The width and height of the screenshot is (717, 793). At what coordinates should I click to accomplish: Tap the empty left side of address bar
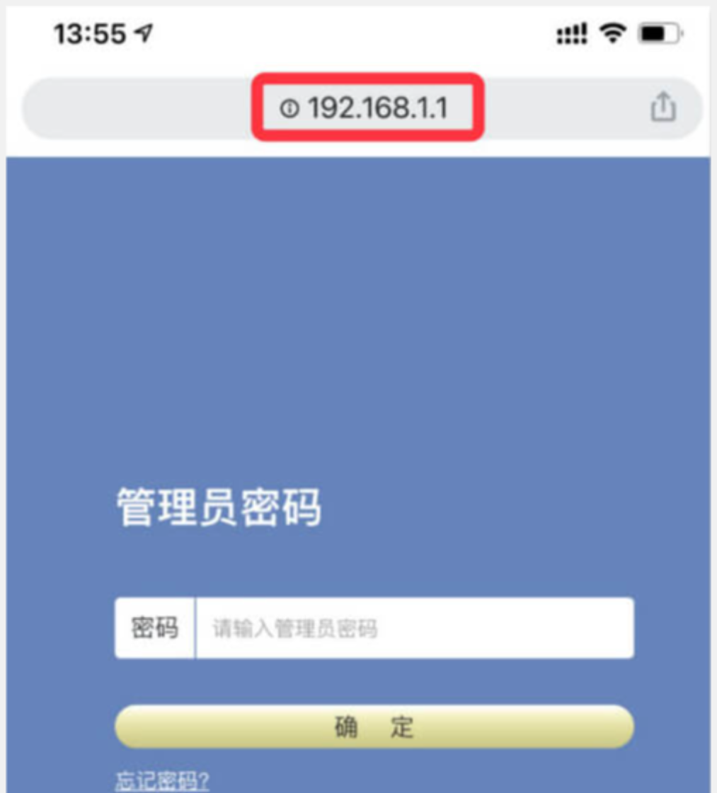point(137,108)
